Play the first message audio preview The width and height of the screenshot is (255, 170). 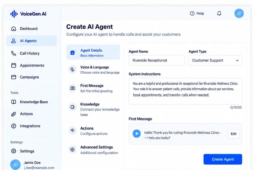coord(136,133)
